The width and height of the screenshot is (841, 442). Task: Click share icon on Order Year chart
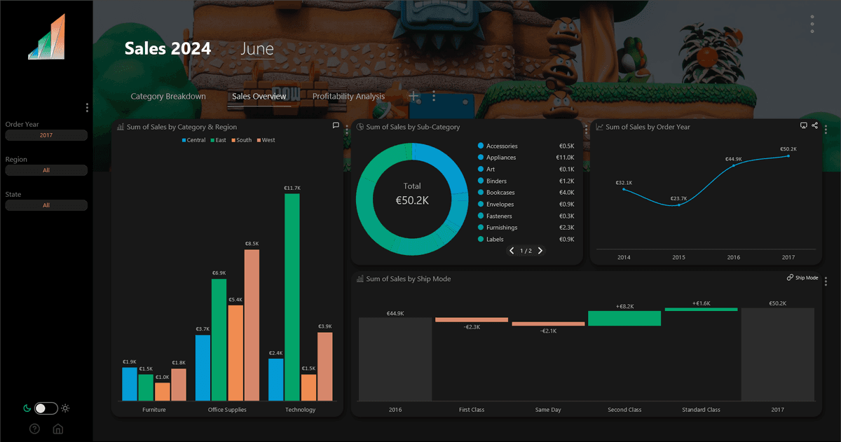click(815, 125)
